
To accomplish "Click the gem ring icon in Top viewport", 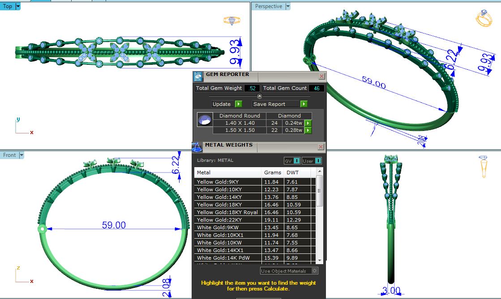I will [232, 21].
